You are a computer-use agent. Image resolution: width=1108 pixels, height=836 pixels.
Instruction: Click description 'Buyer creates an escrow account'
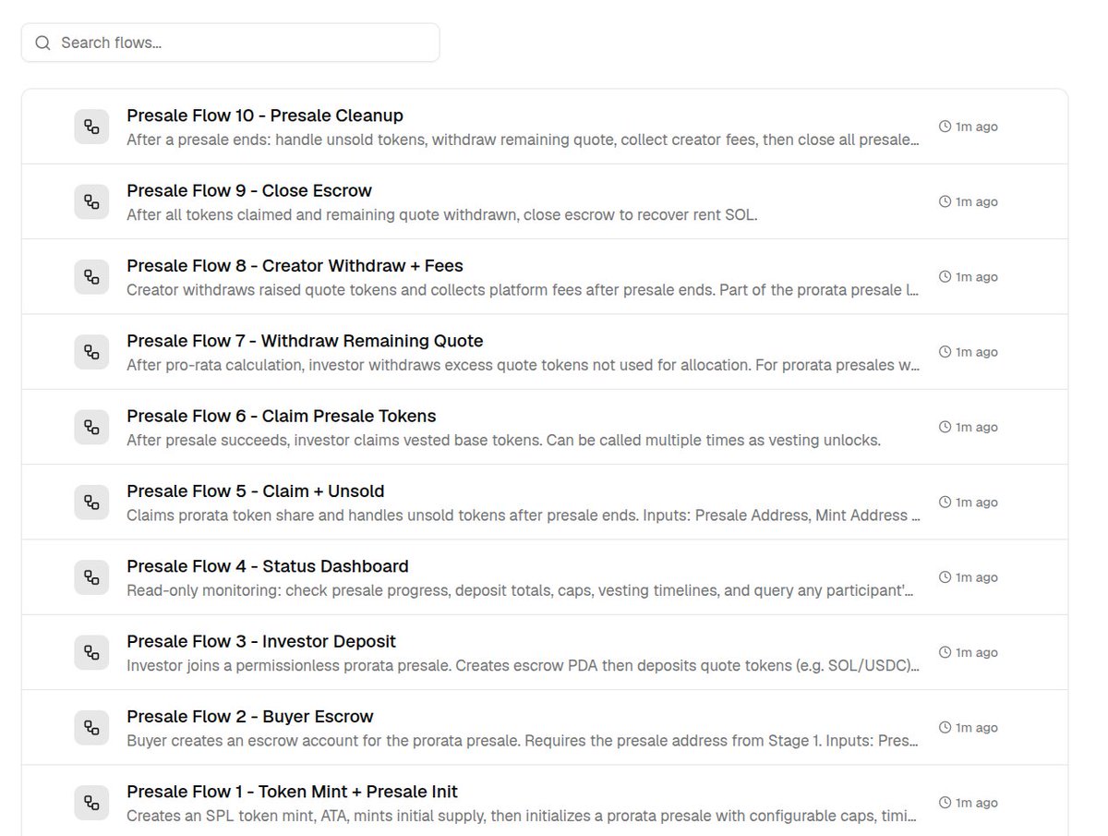(524, 741)
